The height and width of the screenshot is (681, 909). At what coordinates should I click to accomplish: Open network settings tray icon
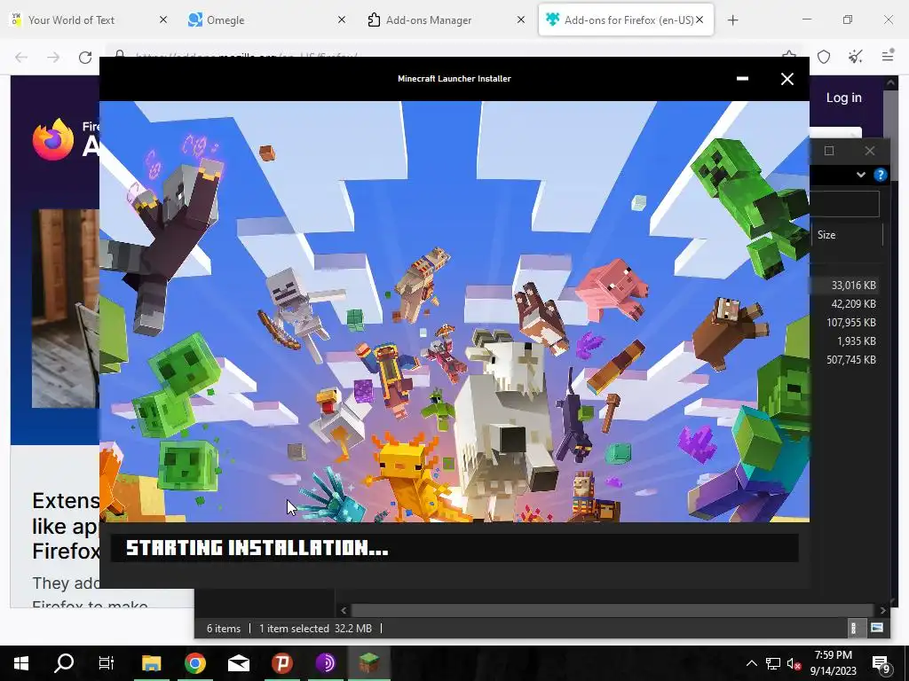pyautogui.click(x=773, y=663)
